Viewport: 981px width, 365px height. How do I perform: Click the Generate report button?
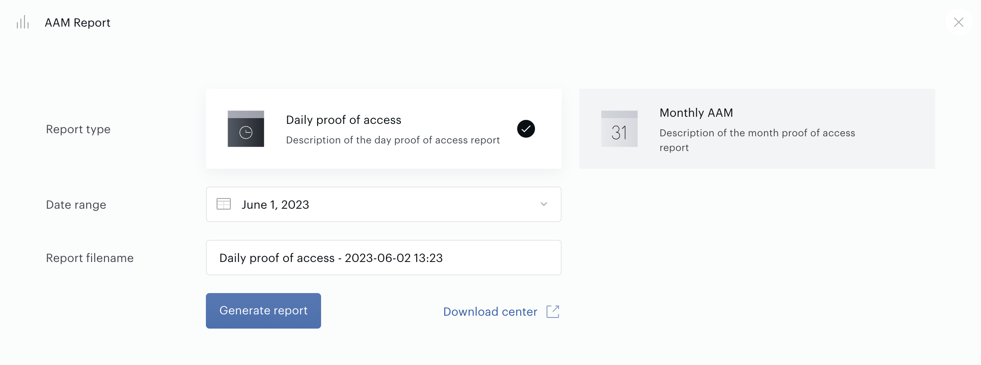point(263,311)
